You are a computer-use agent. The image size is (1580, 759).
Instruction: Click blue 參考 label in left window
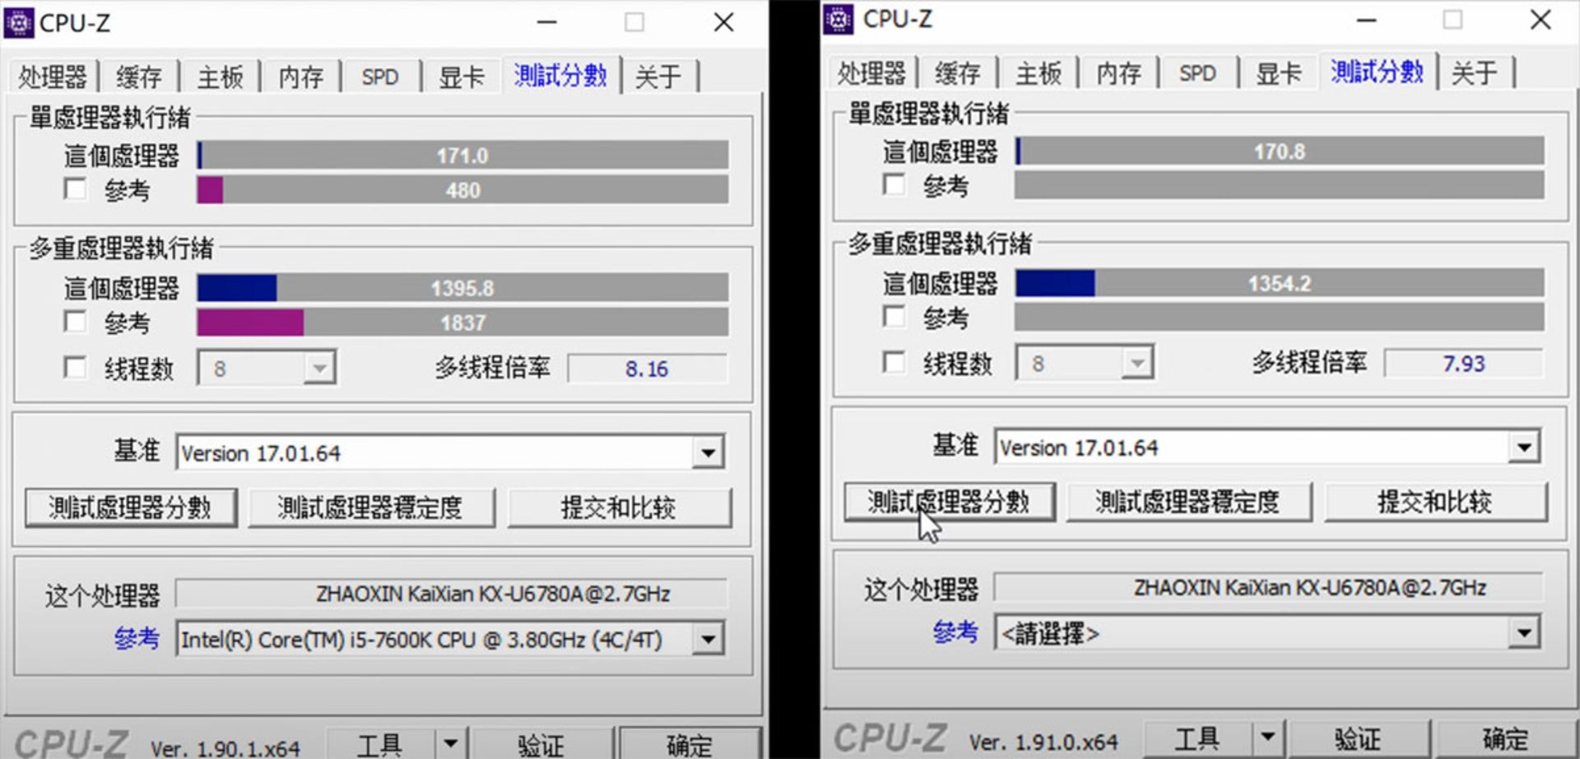tap(137, 638)
